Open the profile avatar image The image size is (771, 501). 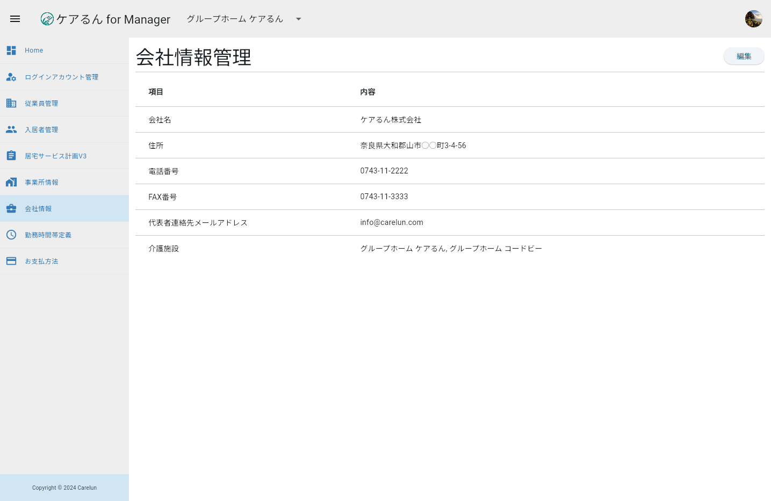[753, 18]
